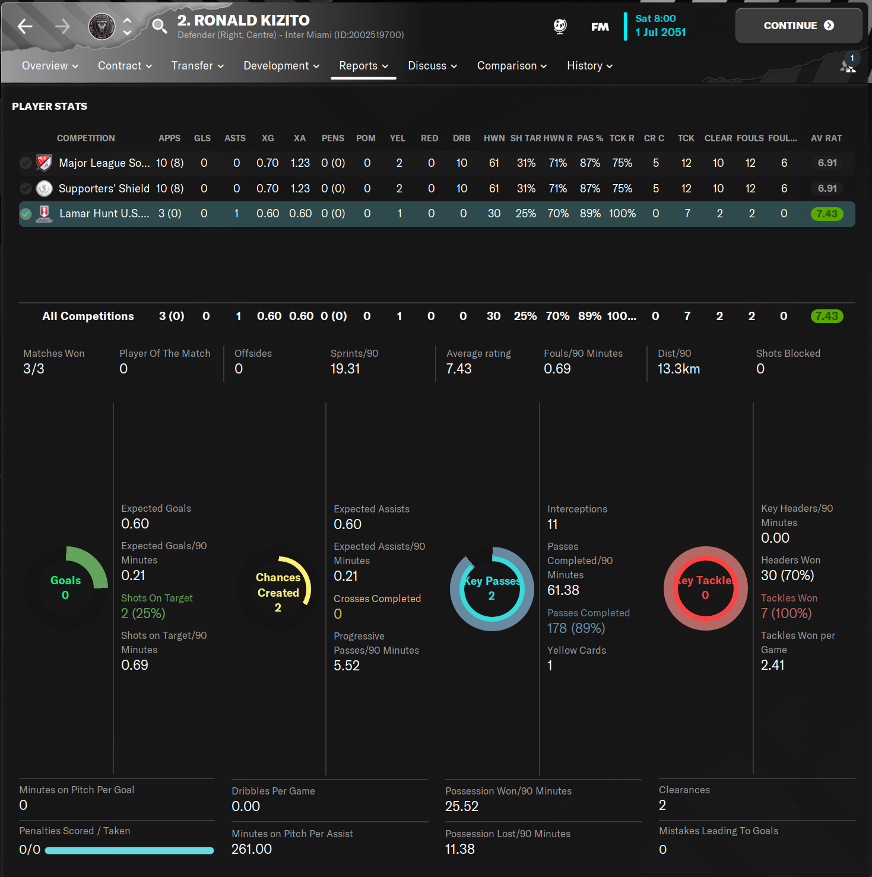The image size is (872, 877).
Task: Click the Clearances 2 stat
Action: click(684, 797)
